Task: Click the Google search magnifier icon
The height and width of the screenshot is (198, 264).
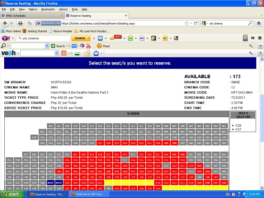Action: click(250, 23)
